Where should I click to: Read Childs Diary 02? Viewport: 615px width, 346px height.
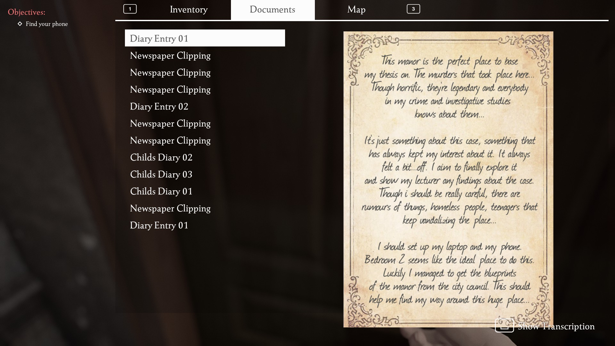161,158
